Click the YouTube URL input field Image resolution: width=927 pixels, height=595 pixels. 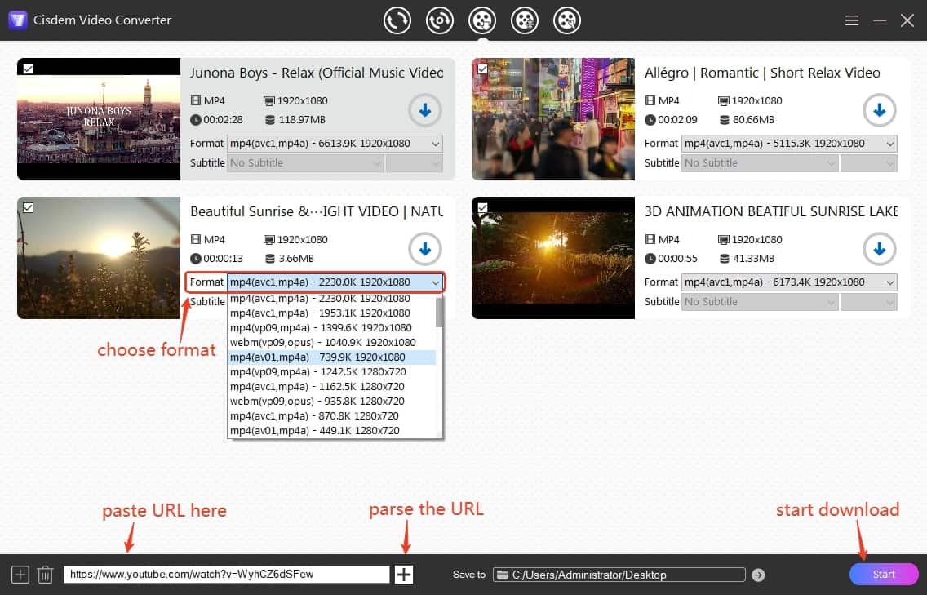tap(226, 575)
